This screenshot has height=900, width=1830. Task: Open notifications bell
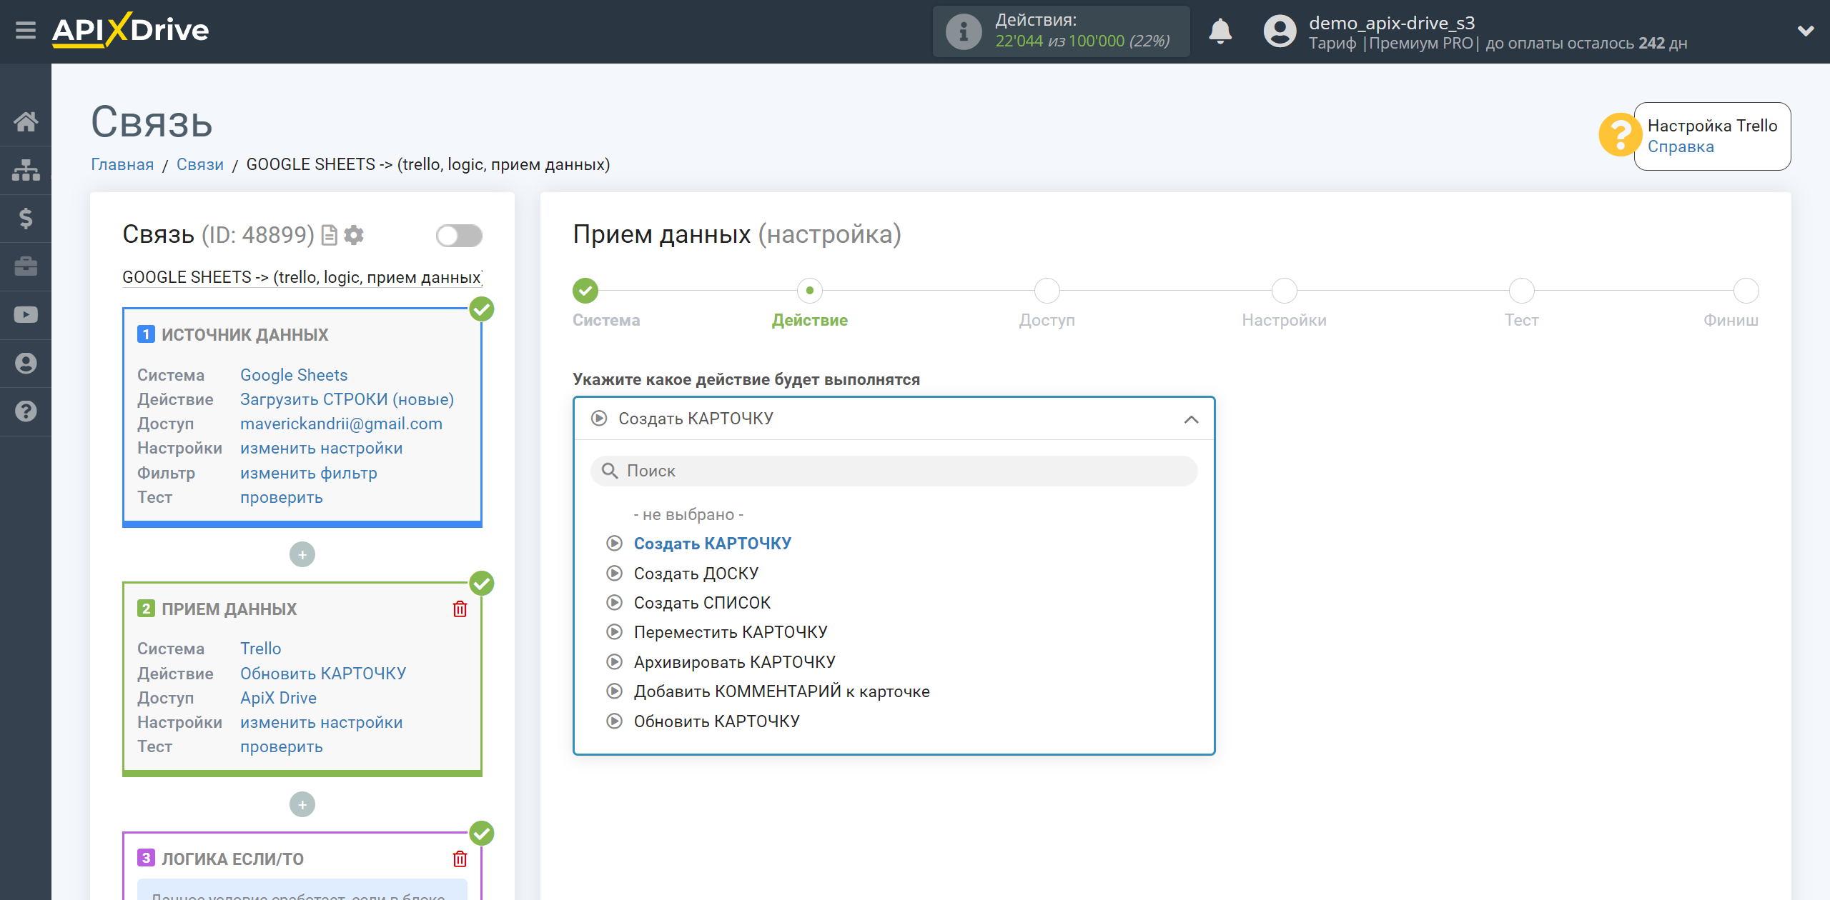tap(1220, 31)
